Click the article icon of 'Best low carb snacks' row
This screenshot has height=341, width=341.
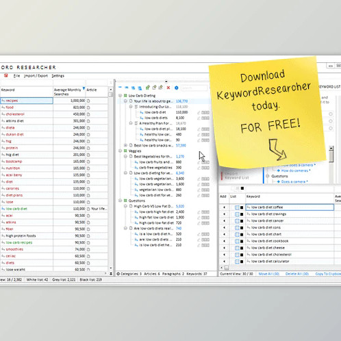[x=131, y=145]
